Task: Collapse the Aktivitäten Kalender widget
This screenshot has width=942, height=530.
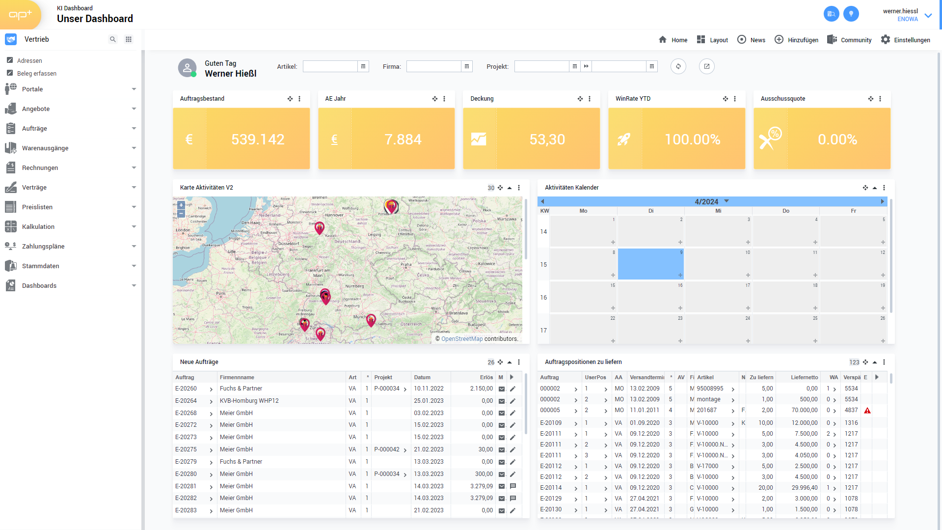Action: [x=874, y=188]
